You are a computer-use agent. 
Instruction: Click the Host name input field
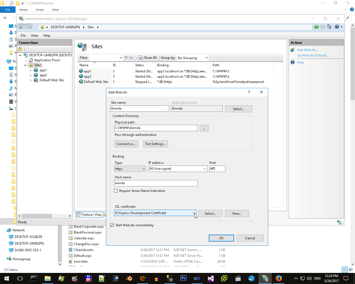[156, 183]
